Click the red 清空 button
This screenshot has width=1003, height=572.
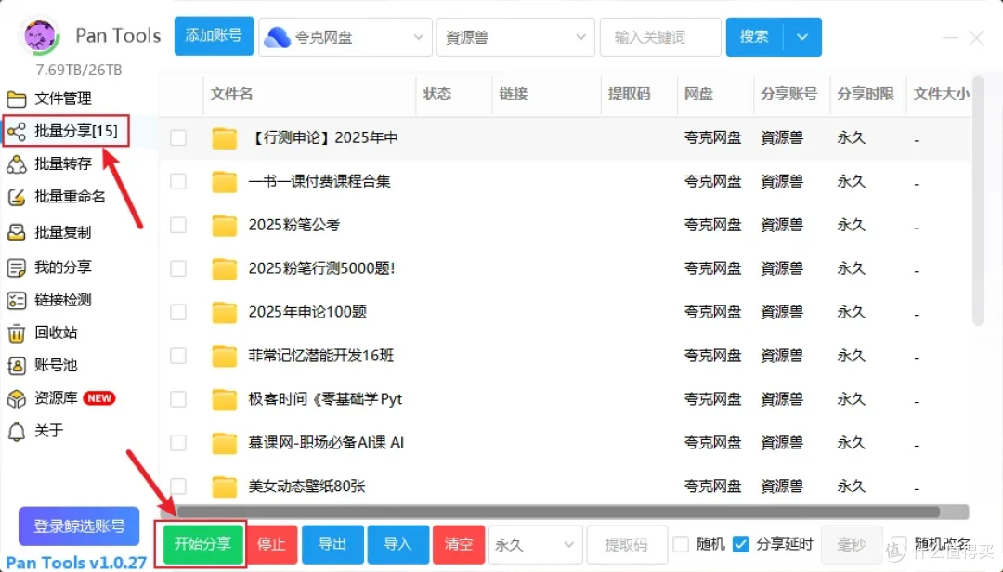[x=459, y=544]
